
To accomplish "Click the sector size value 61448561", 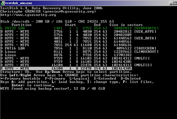I will (x=123, y=42).
